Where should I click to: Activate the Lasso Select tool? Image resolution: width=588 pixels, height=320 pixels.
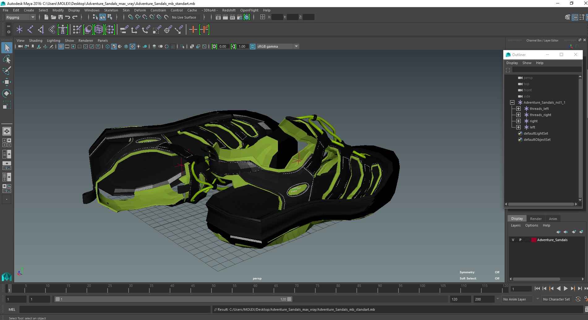7,59
